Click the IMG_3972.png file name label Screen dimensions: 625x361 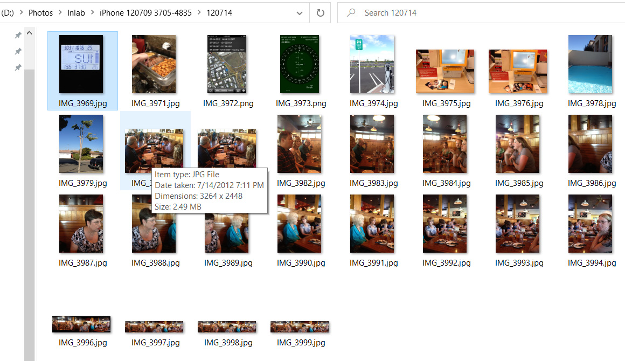tap(228, 103)
